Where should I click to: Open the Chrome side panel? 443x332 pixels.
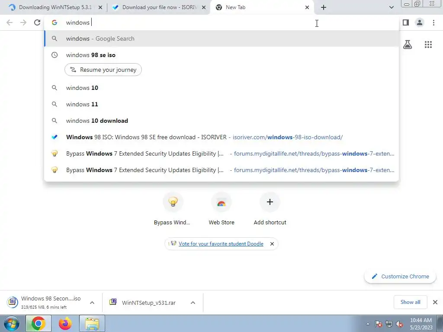coord(406,22)
